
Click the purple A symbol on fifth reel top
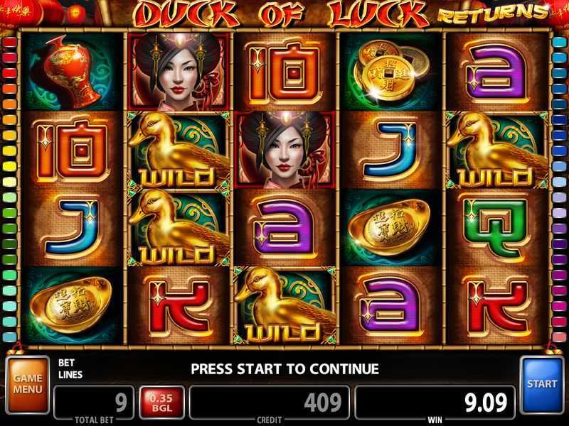point(496,72)
